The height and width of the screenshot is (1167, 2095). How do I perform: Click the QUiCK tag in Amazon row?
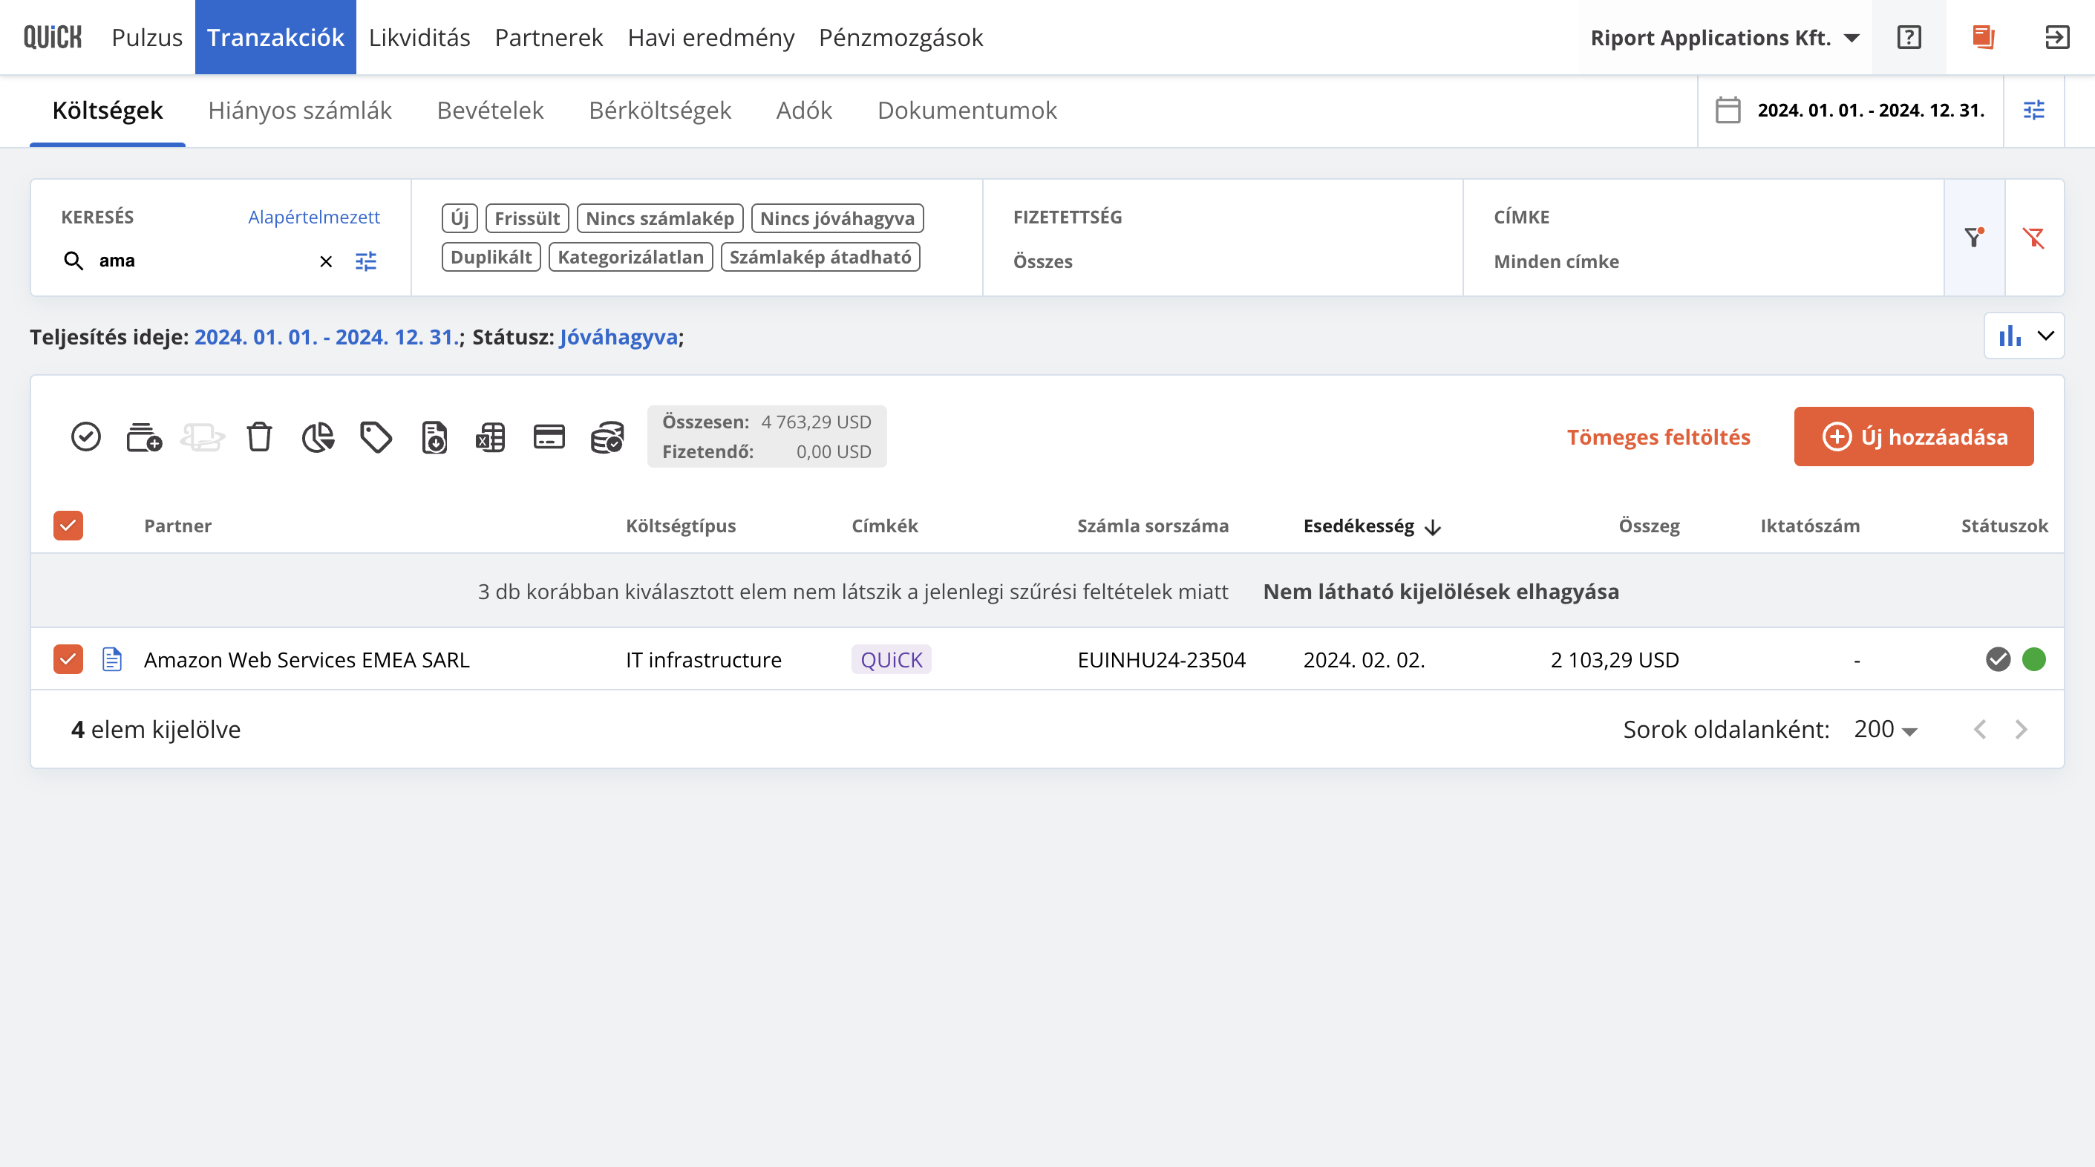[x=892, y=658]
